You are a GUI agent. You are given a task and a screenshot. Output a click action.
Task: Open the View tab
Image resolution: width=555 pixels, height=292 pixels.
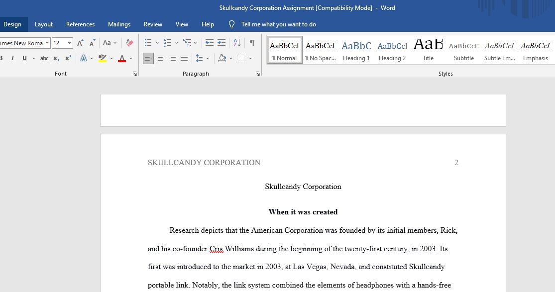182,24
